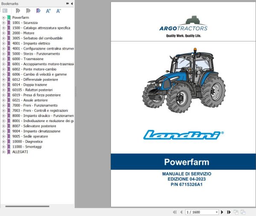Screen dimensions: 256x216
Task: Click the P/N 6715326A1 text on the cover
Action: 186,184
